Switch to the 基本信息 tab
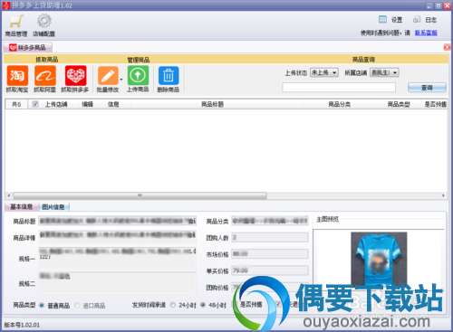The height and width of the screenshot is (332, 453). pos(21,207)
